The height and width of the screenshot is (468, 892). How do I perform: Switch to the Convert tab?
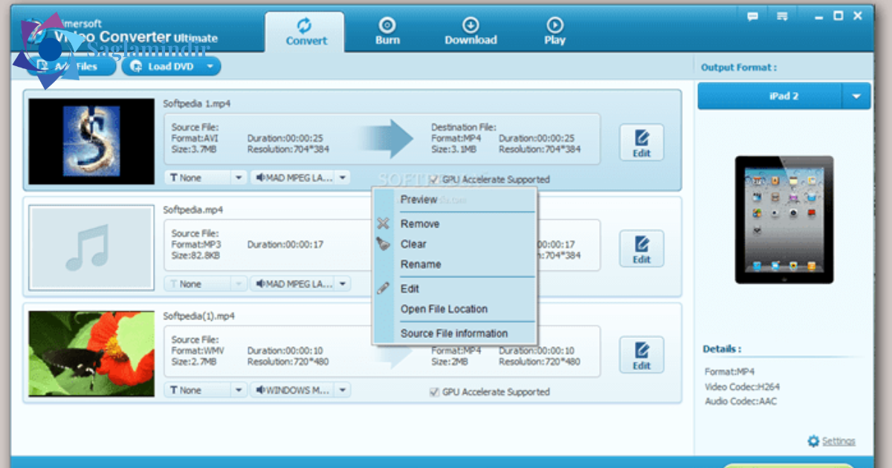(x=306, y=33)
